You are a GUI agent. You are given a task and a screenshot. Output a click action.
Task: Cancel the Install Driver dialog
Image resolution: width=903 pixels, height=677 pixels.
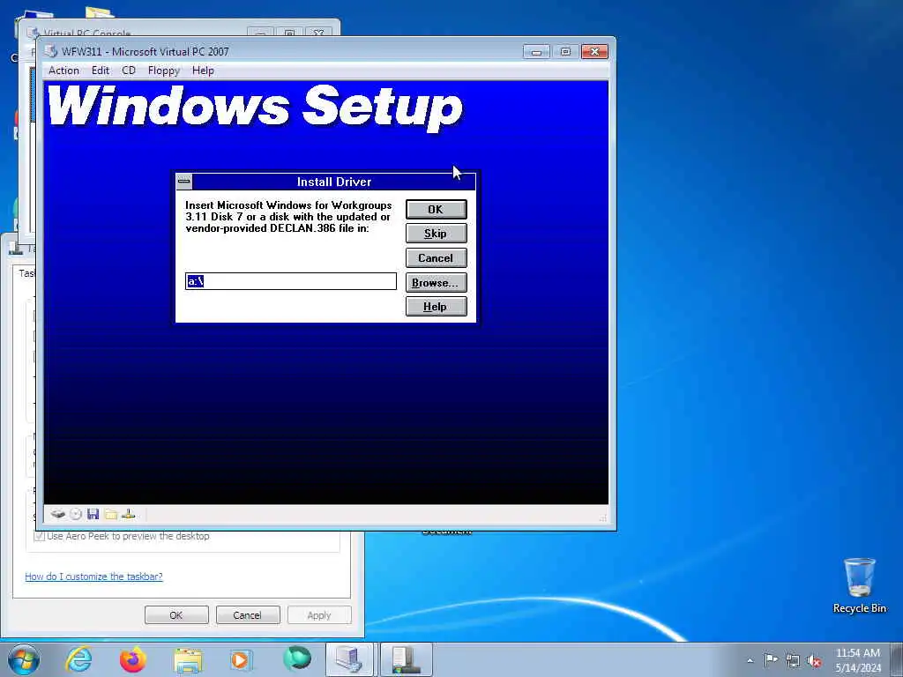436,258
